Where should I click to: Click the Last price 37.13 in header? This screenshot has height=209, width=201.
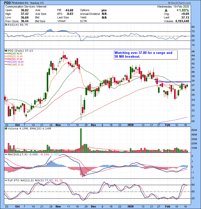point(185,17)
